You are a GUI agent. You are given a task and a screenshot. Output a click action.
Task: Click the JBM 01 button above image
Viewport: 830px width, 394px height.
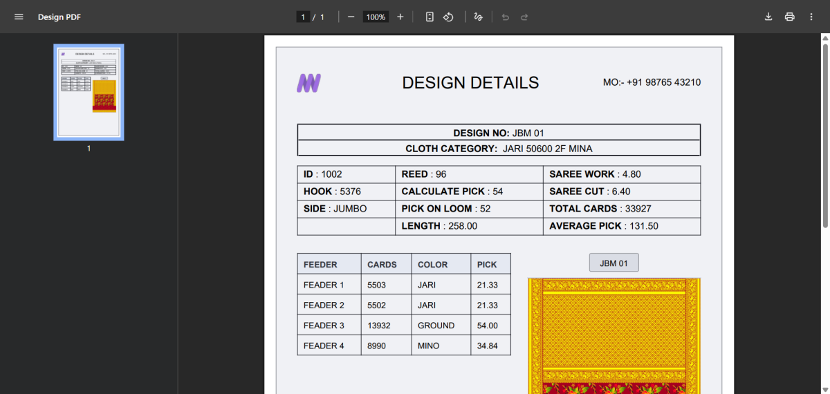click(x=614, y=263)
